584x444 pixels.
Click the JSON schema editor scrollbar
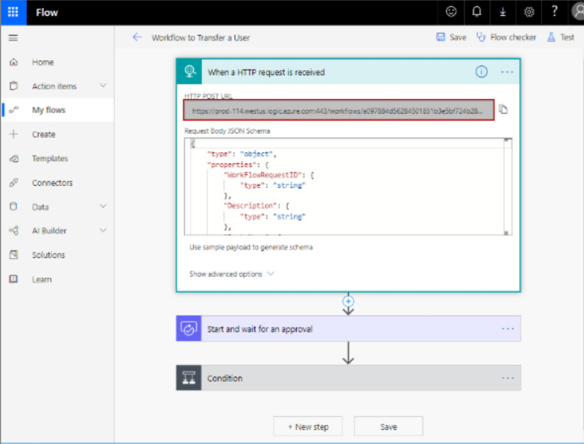[x=506, y=187]
